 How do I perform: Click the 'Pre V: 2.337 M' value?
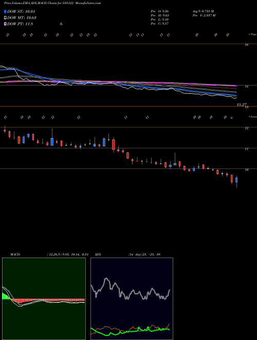204,15
